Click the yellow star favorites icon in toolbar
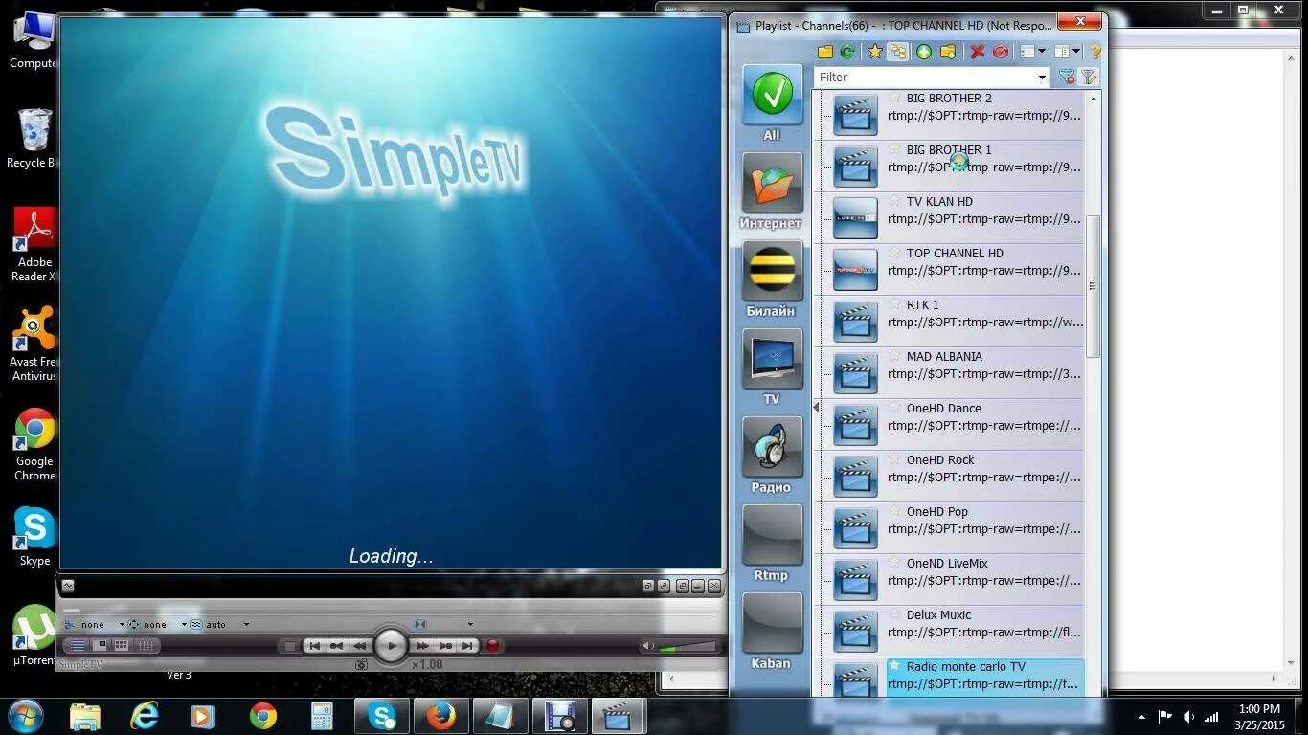This screenshot has height=735, width=1308. click(874, 52)
